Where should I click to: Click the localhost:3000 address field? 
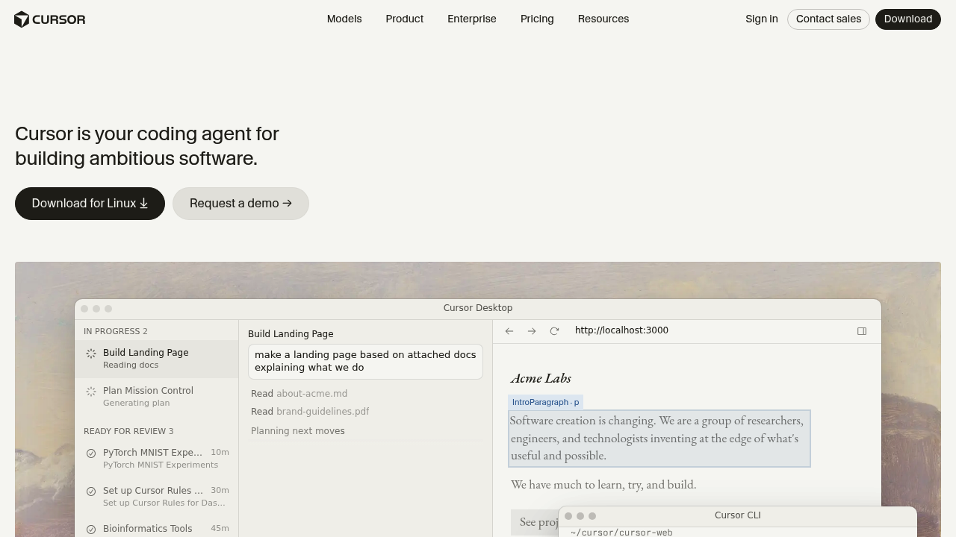pyautogui.click(x=621, y=330)
